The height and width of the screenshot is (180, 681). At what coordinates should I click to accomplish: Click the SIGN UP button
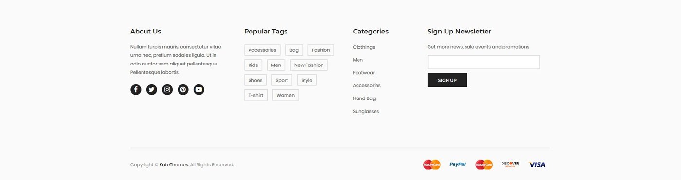point(447,80)
